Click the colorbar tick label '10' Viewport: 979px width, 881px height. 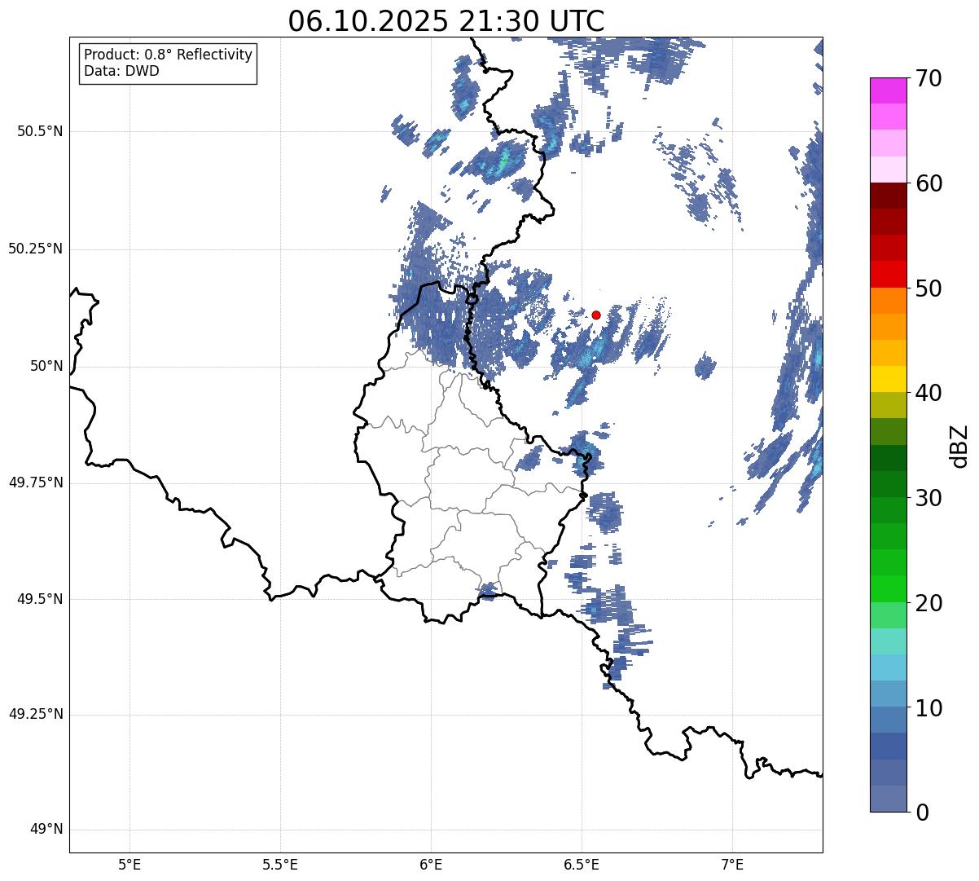[929, 707]
